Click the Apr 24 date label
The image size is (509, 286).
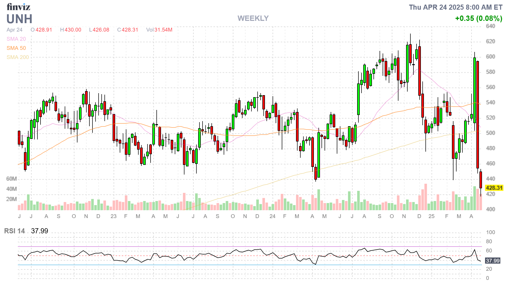pos(15,30)
